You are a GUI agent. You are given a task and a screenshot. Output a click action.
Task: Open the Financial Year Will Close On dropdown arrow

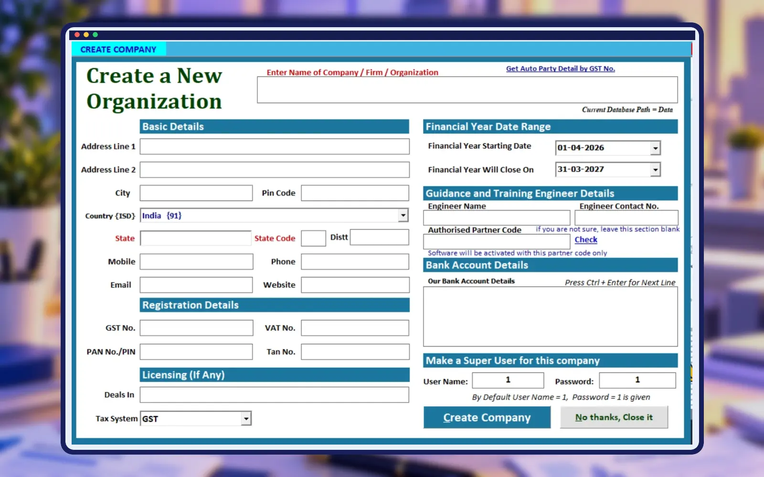[655, 169]
